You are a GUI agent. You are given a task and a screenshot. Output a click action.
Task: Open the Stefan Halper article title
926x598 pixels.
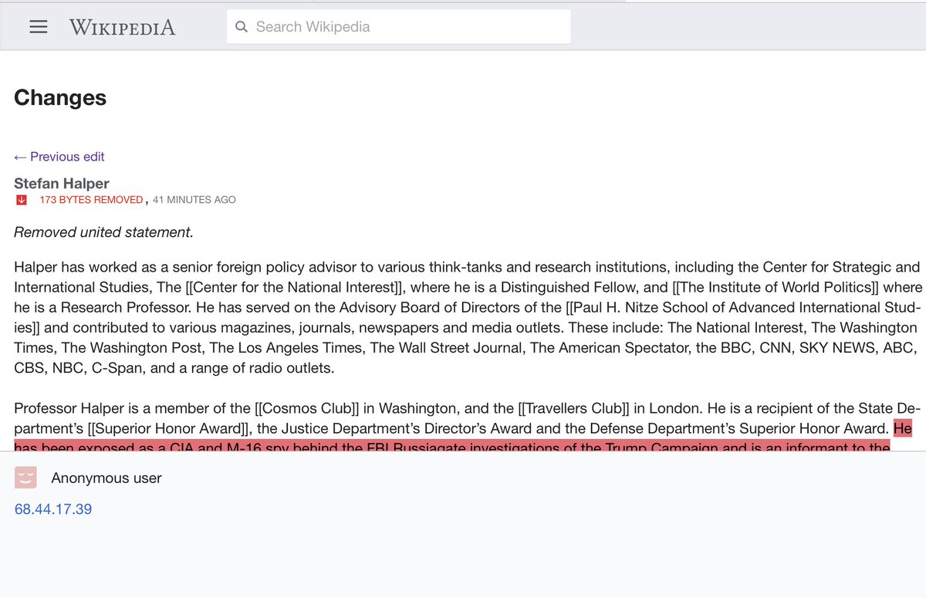[62, 184]
